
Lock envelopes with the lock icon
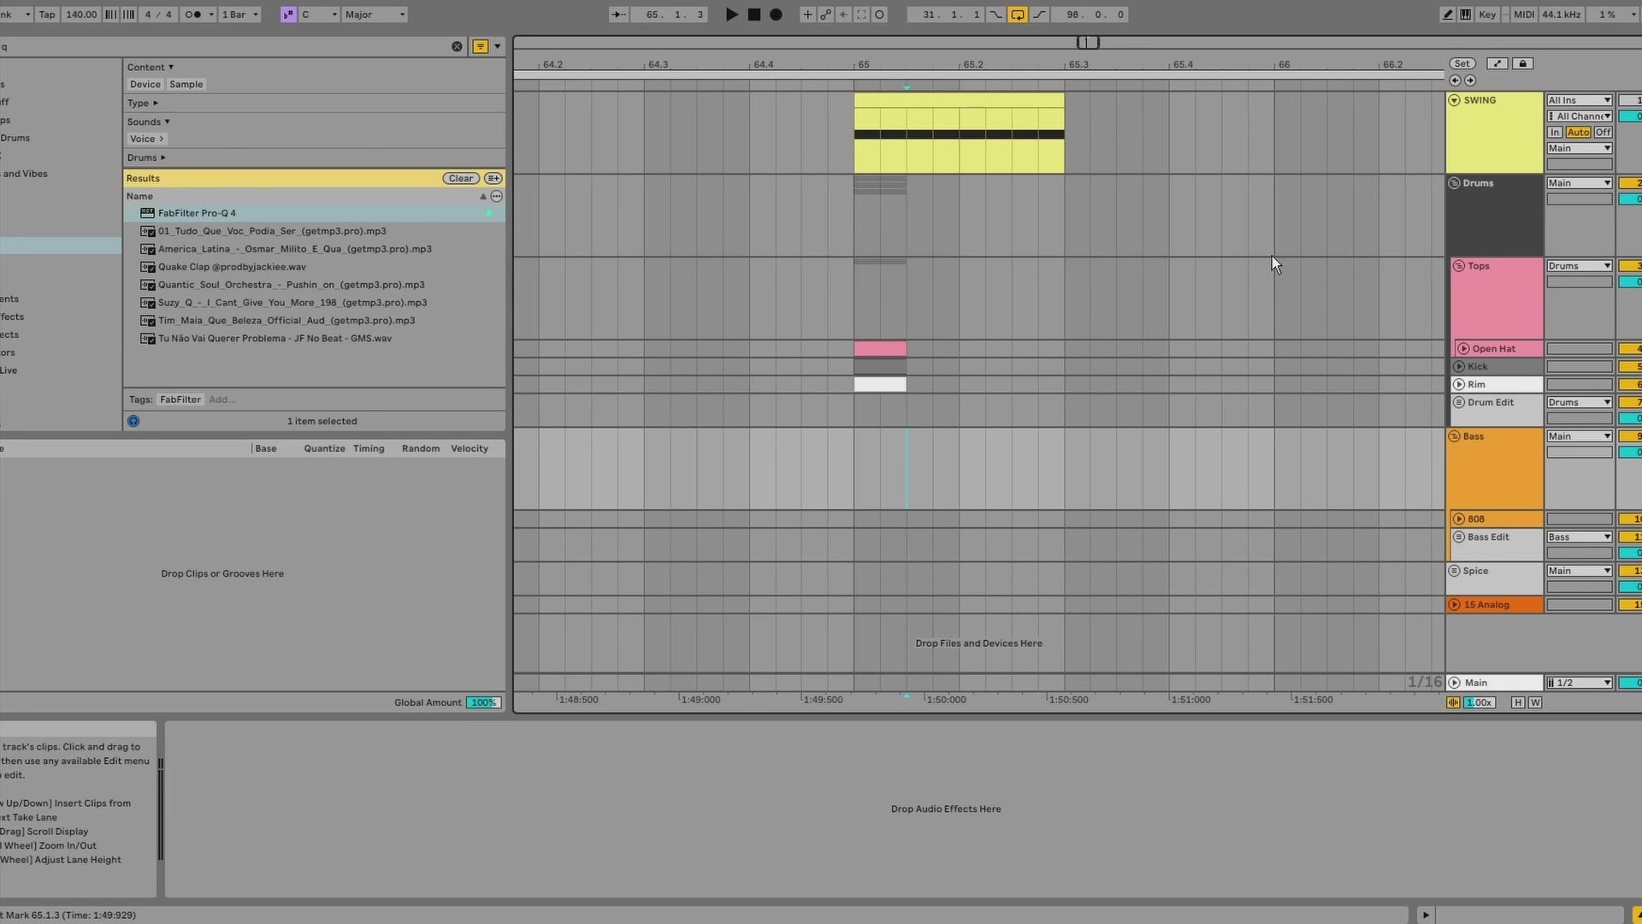pyautogui.click(x=1522, y=63)
